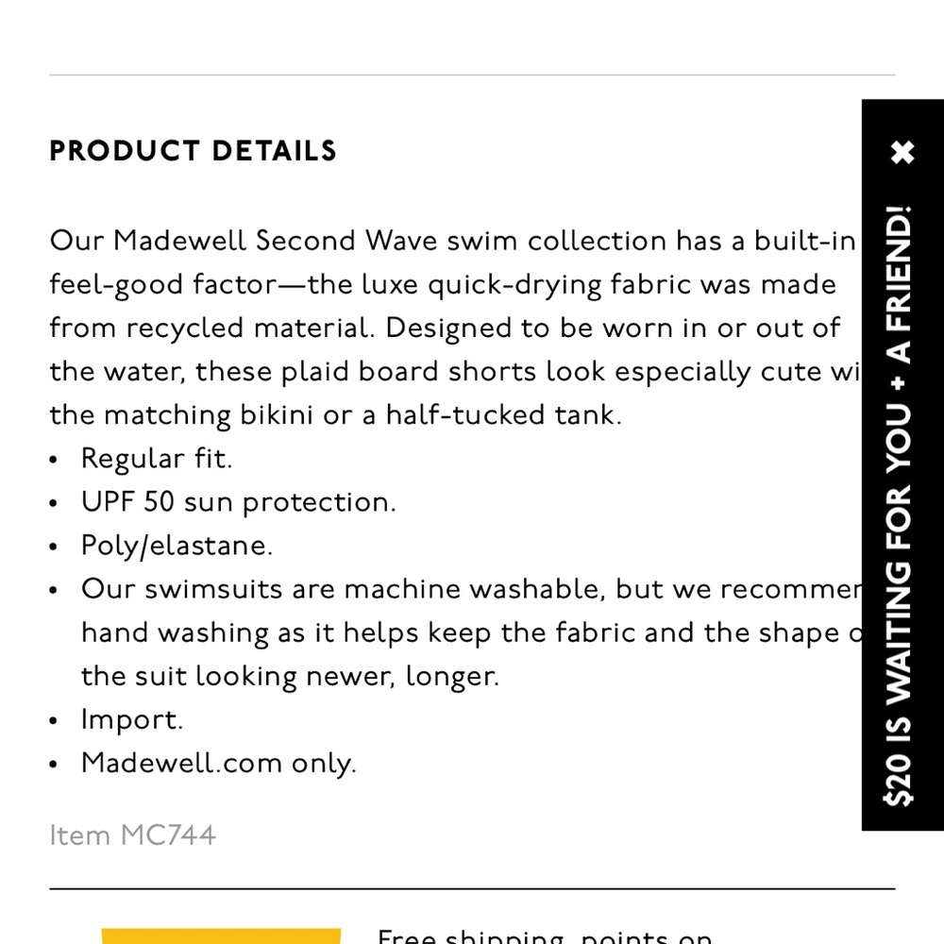Click the yellow button at the bottom

[221, 936]
